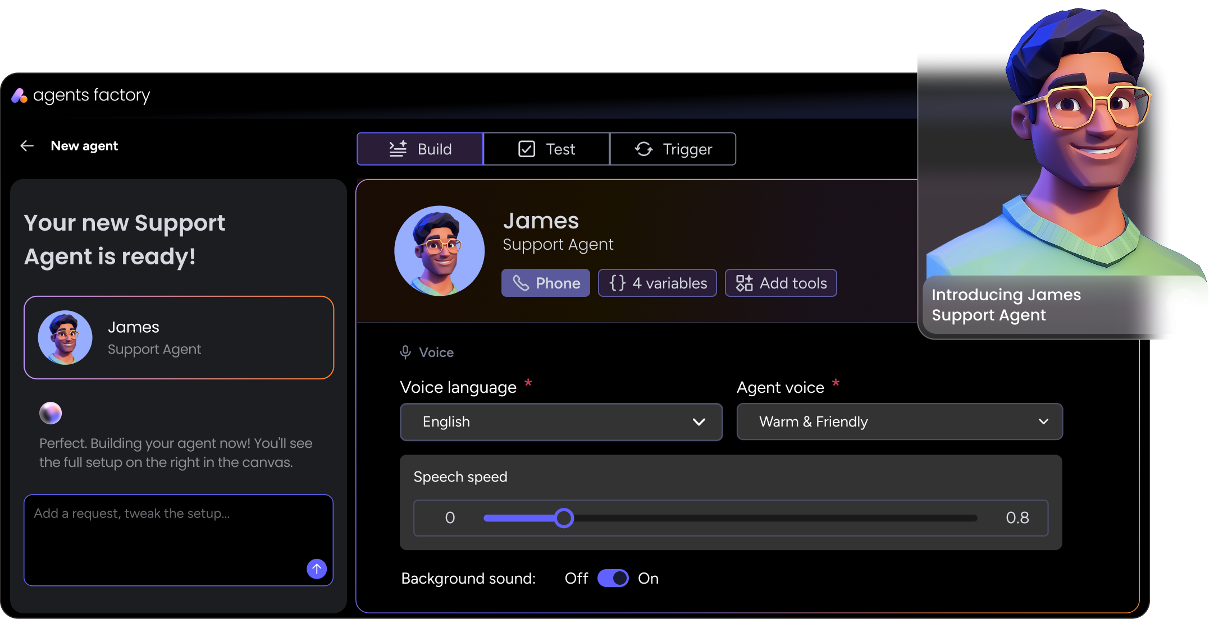Viewport: 1214px width, 619px height.
Task: Click the On label for background sound
Action: (648, 578)
